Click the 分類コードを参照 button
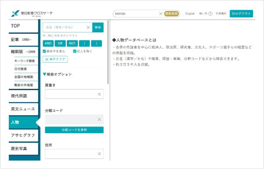 point(74,130)
